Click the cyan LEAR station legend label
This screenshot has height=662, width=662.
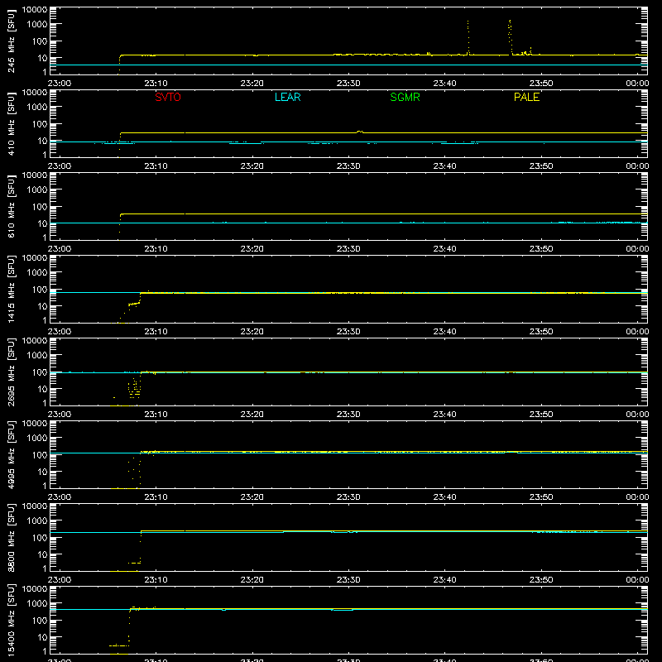[x=287, y=97]
